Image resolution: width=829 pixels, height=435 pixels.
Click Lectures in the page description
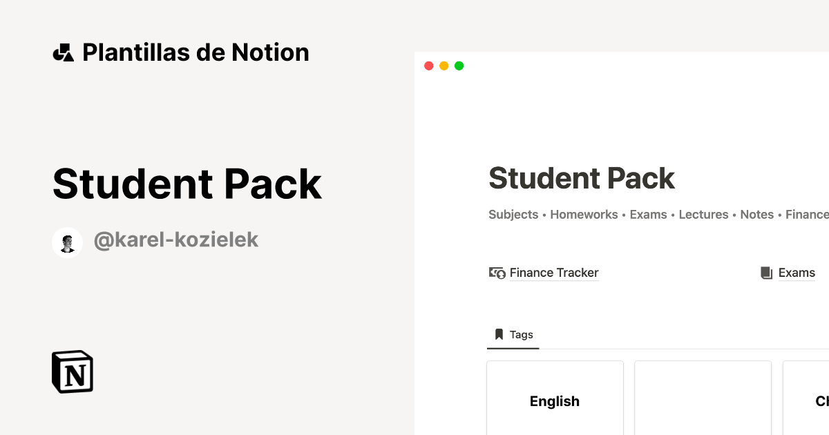pos(703,215)
